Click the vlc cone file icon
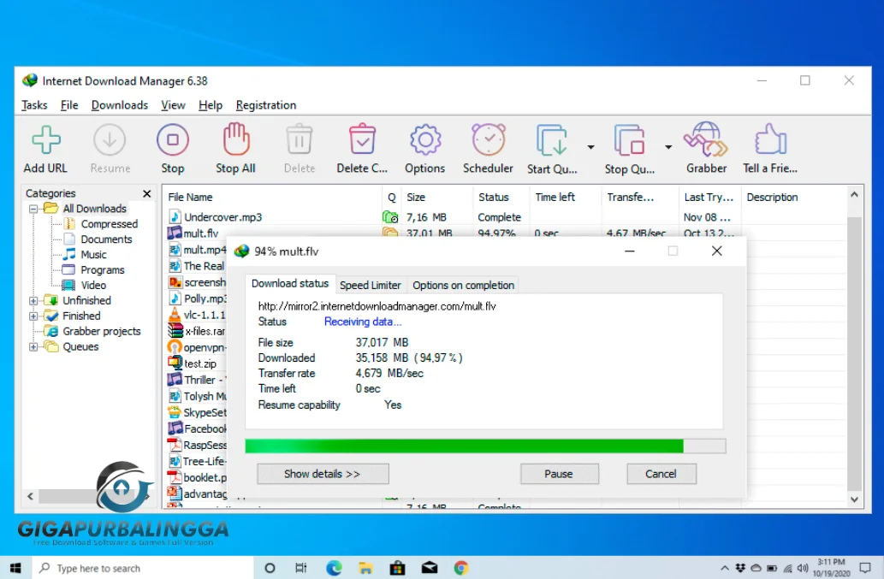Image resolution: width=884 pixels, height=579 pixels. [175, 315]
